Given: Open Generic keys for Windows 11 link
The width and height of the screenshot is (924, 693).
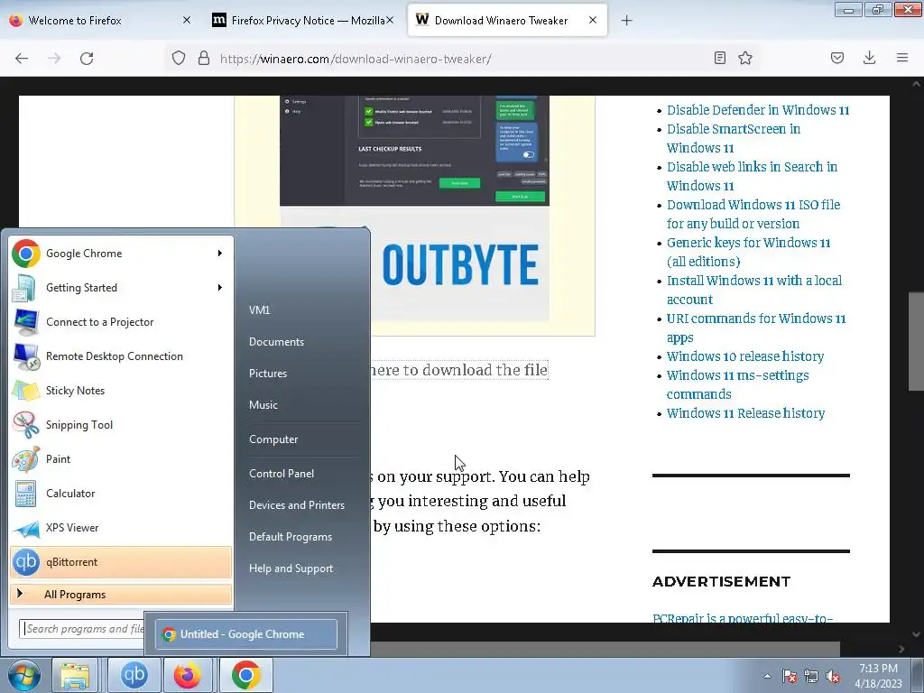Looking at the screenshot, I should coord(748,253).
